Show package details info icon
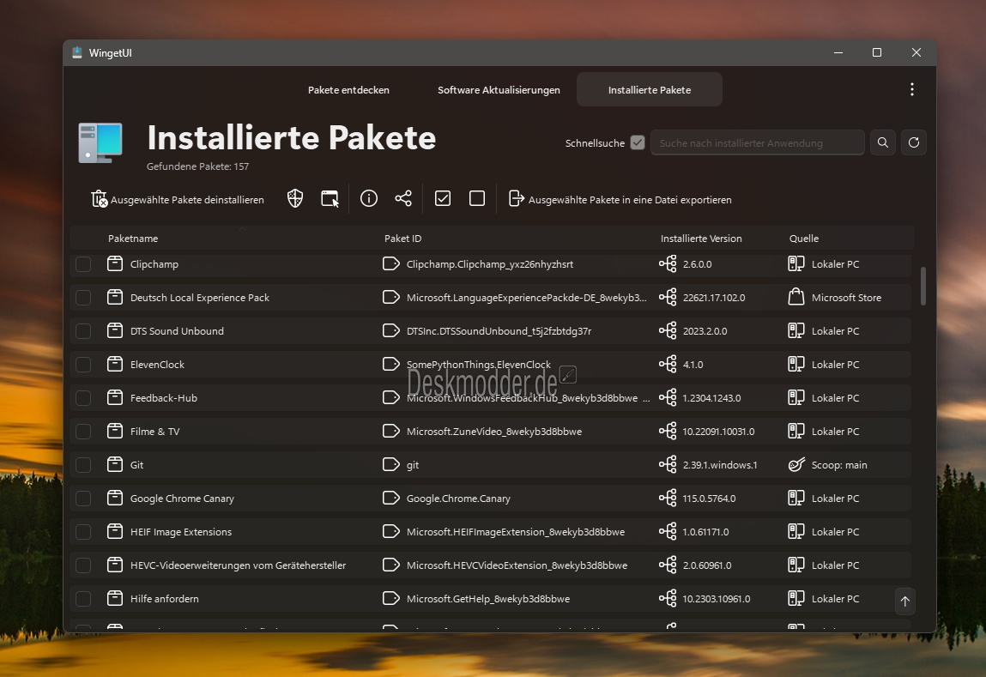This screenshot has width=986, height=677. coord(369,198)
